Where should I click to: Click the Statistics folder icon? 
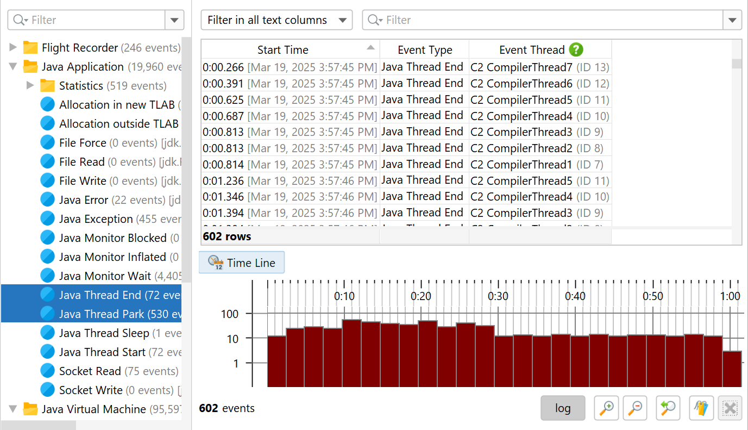tap(48, 85)
